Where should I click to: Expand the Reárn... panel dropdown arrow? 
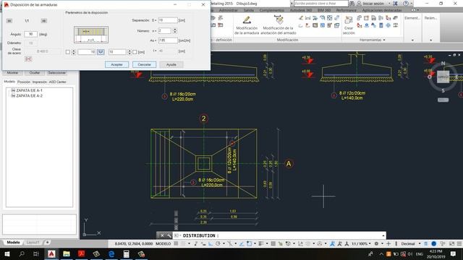[431, 40]
